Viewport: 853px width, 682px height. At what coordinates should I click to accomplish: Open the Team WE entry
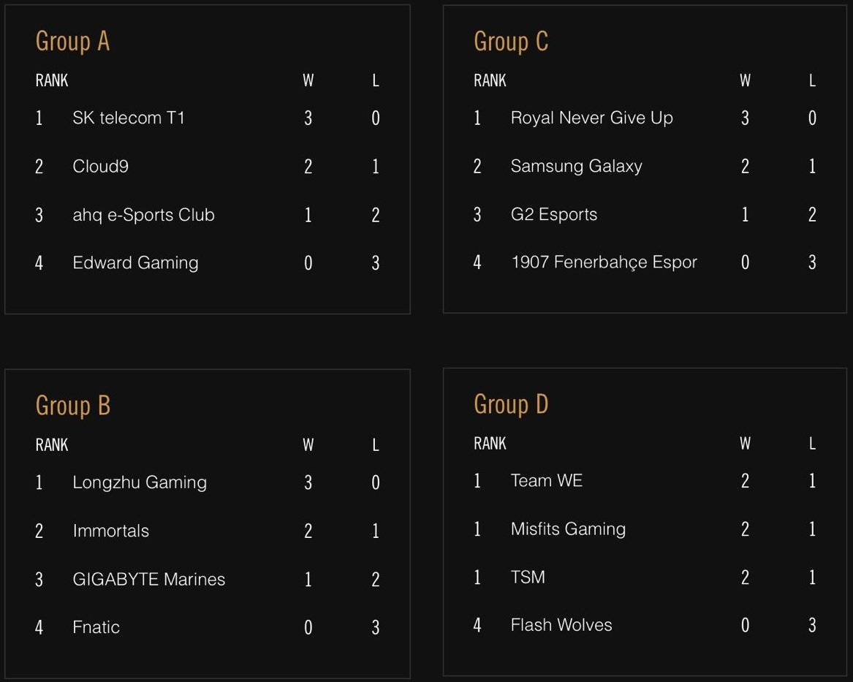547,481
